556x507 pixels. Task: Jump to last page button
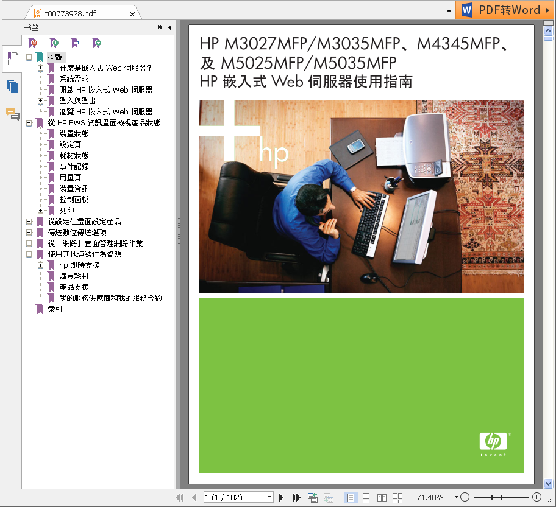tap(296, 497)
